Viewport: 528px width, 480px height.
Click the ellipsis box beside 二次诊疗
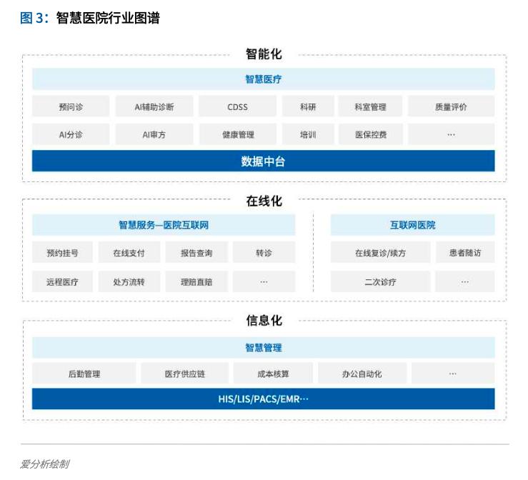[465, 281]
